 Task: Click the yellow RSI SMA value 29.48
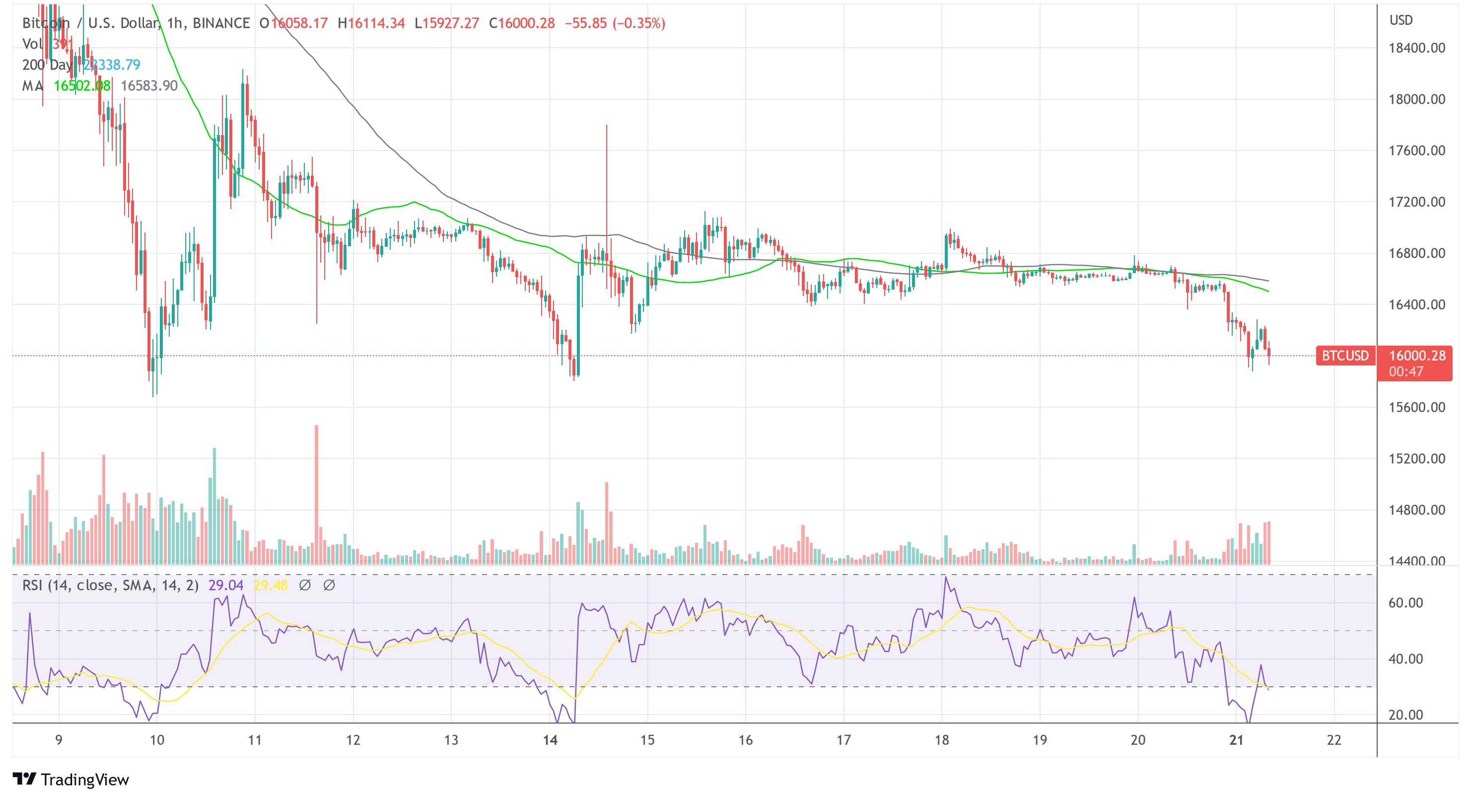271,585
